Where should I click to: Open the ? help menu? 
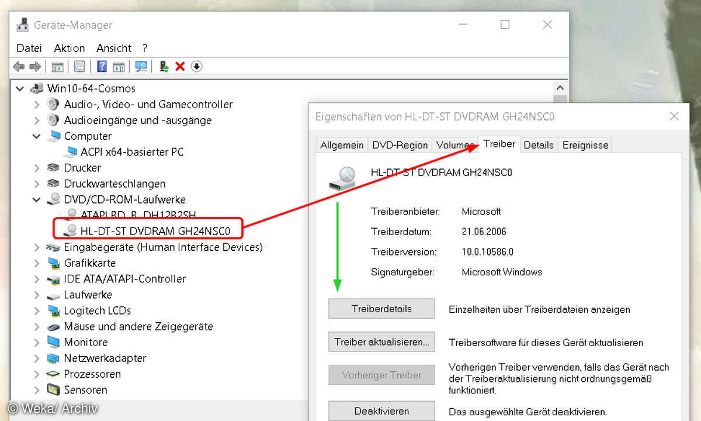click(x=145, y=48)
